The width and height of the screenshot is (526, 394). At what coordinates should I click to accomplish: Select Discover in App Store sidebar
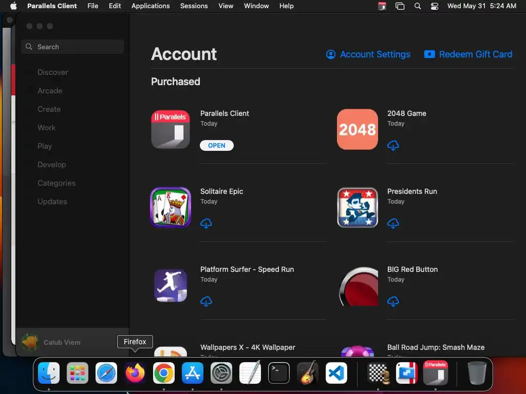tap(53, 72)
